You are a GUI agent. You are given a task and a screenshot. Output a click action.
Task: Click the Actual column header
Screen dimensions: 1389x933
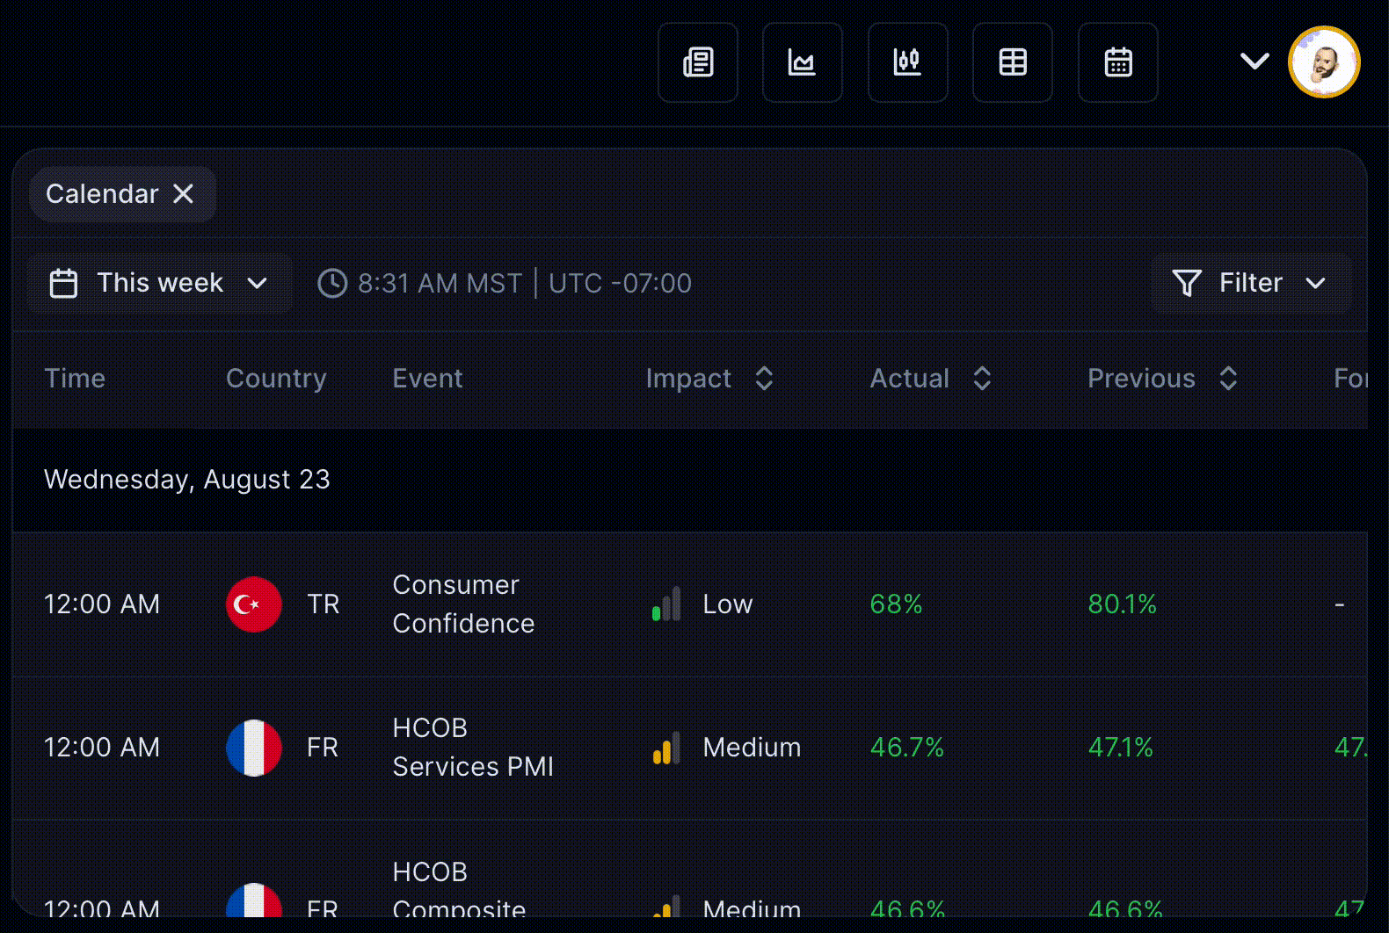pyautogui.click(x=910, y=378)
